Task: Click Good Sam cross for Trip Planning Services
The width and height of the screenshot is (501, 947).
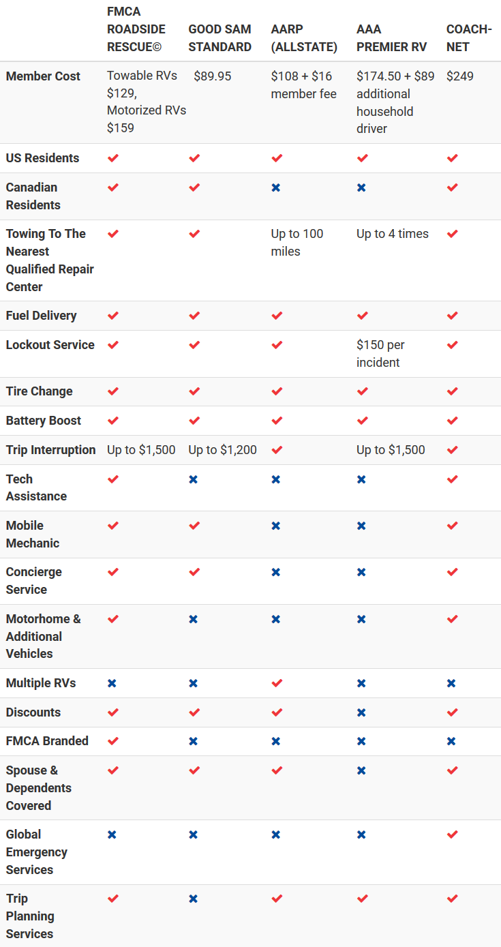Action: [194, 899]
